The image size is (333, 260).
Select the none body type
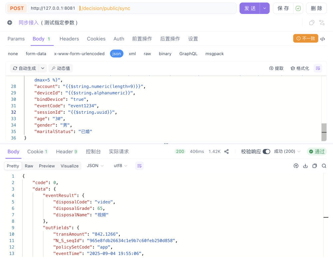pos(13,54)
